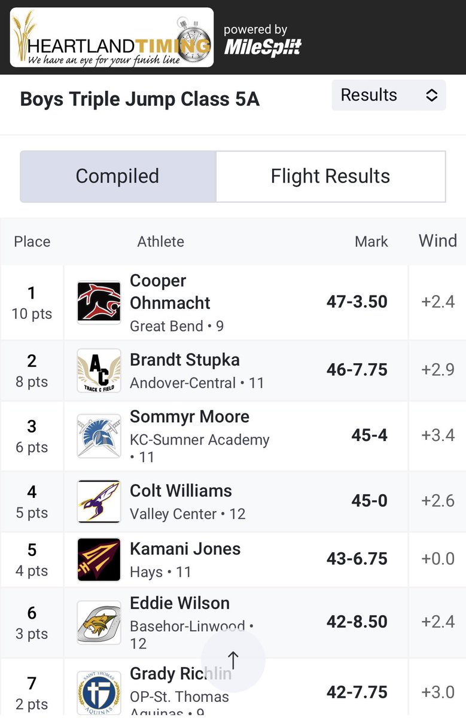The height and width of the screenshot is (718, 466).
Task: Tap the Great Bend team logo
Action: pyautogui.click(x=99, y=303)
